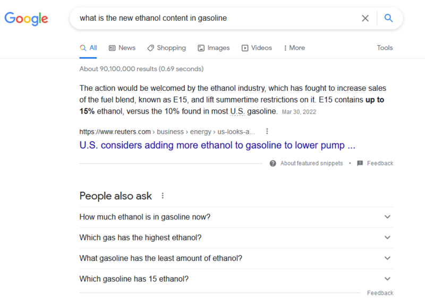This screenshot has height=308, width=425.
Task: Expand 'Which gasoline has 15 ethanol?'
Action: [387, 278]
